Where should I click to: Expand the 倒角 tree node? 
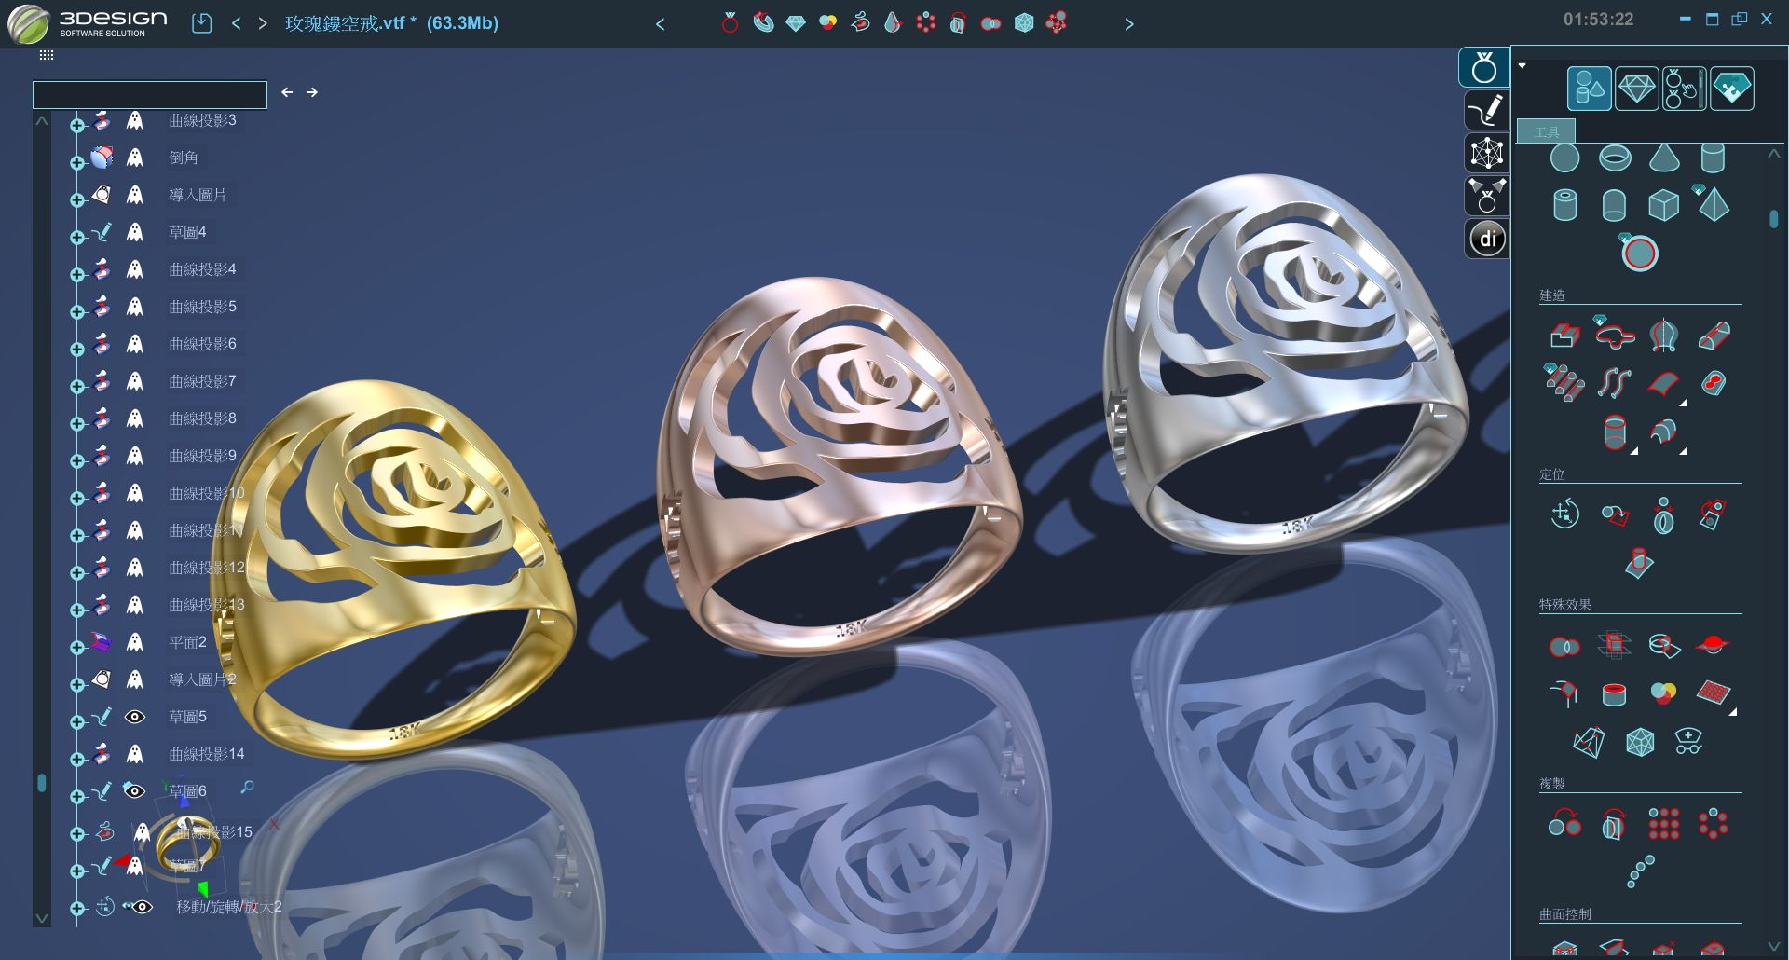coord(77,162)
